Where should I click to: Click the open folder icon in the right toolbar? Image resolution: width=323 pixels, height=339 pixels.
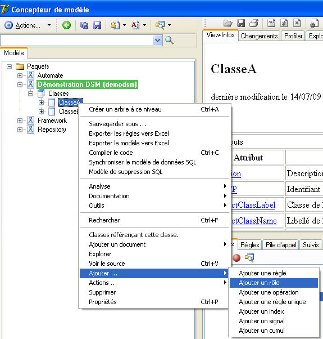tap(228, 23)
